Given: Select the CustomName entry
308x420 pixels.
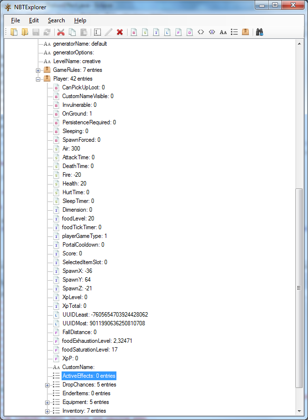Looking at the screenshot, I should point(79,367).
